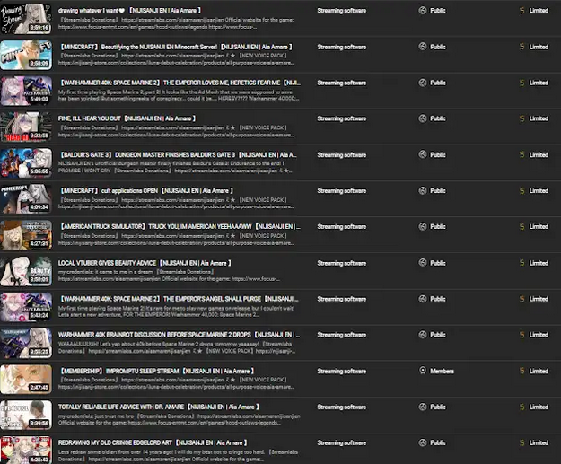This screenshot has height=464, width=561.
Task: Click the dollar icon on REDRAWING MY OLD CRINGE EDGELORD ART row
Action: 522,442
